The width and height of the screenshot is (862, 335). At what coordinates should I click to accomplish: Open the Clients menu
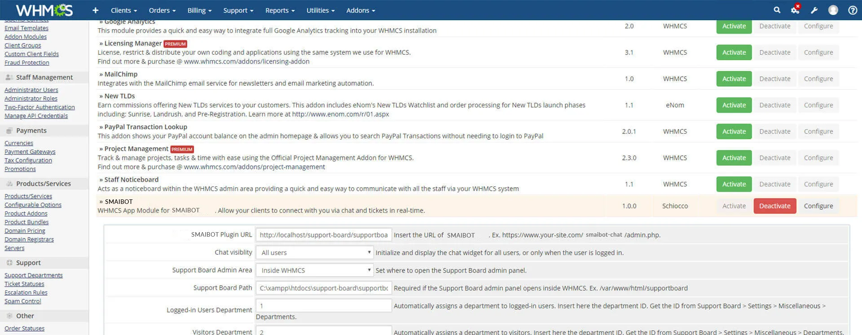[x=124, y=10]
